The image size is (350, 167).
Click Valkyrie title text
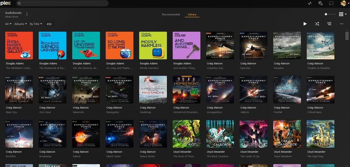(x=245, y=112)
